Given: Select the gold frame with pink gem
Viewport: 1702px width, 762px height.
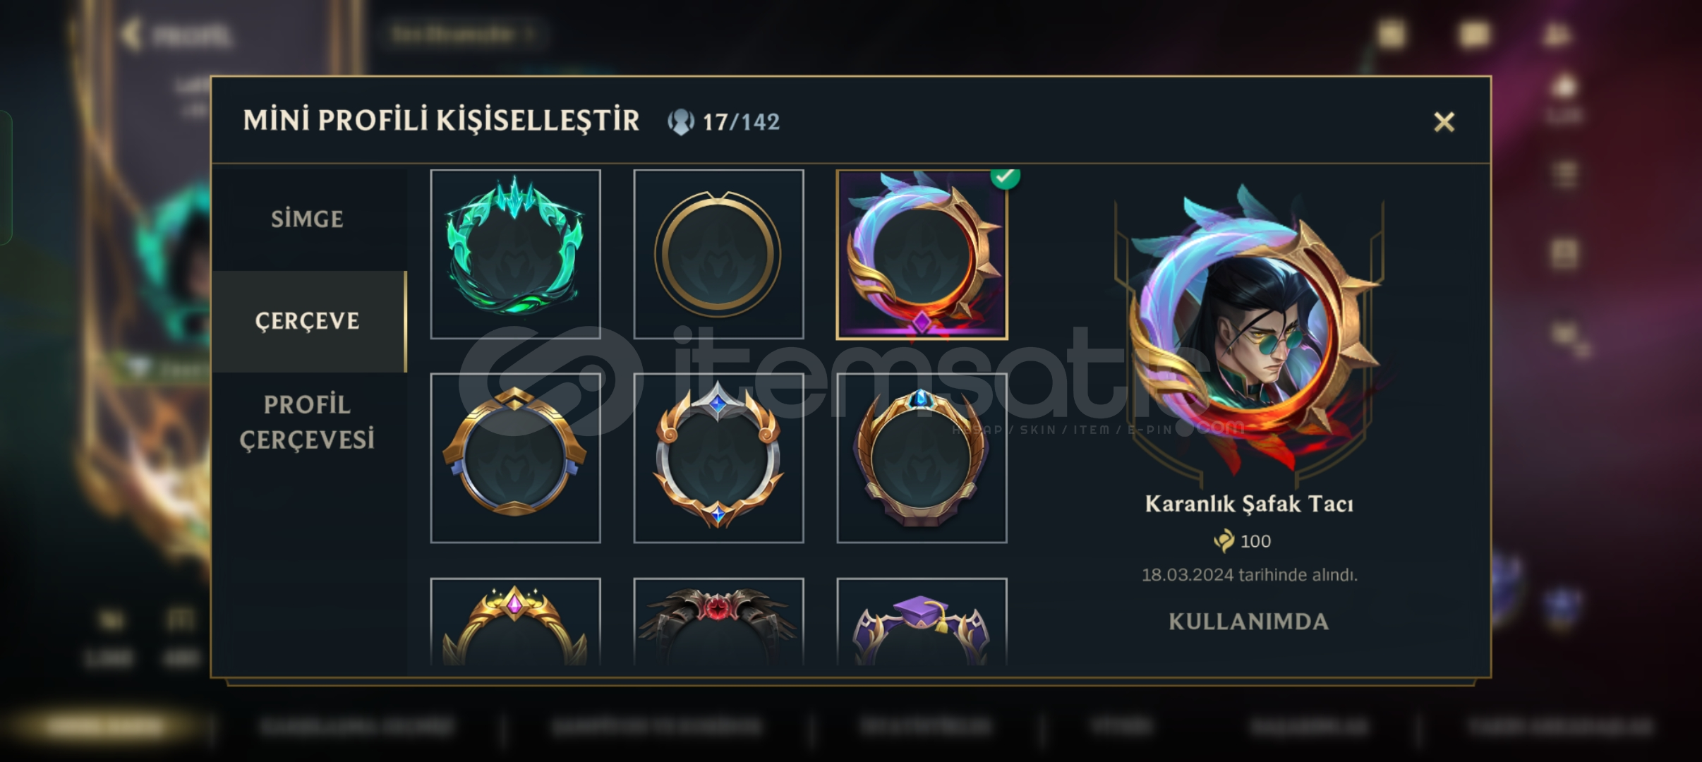Looking at the screenshot, I should 515,622.
